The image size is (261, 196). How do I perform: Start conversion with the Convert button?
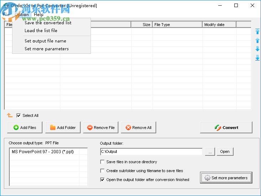(x=226, y=128)
